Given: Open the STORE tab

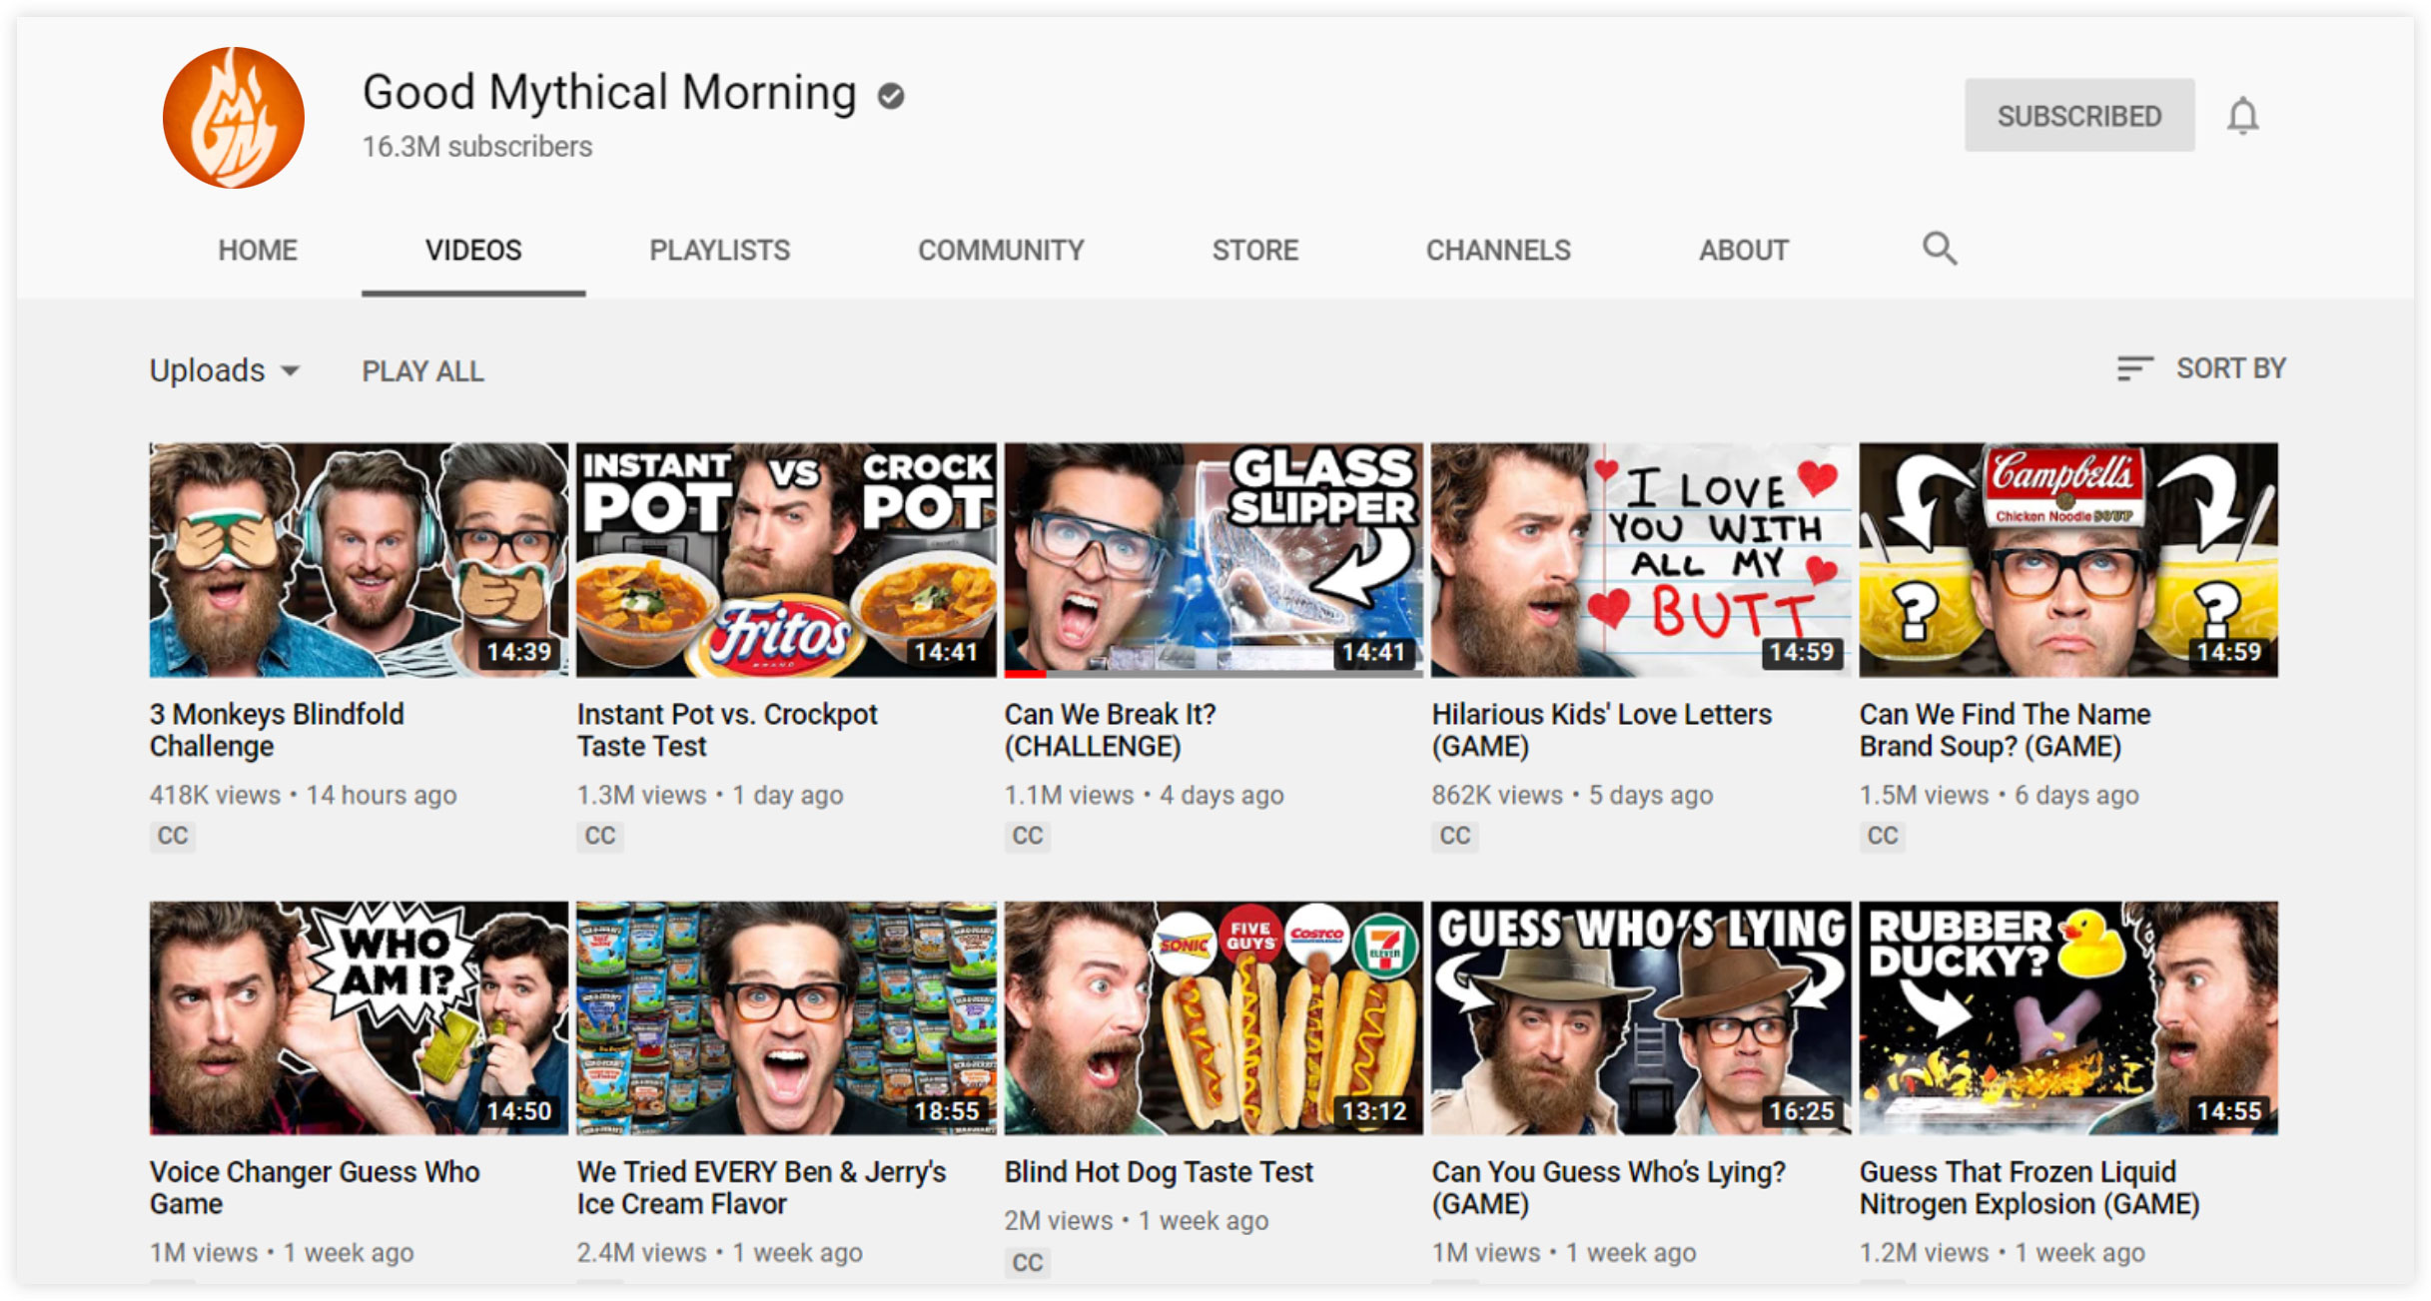Looking at the screenshot, I should 1255,250.
